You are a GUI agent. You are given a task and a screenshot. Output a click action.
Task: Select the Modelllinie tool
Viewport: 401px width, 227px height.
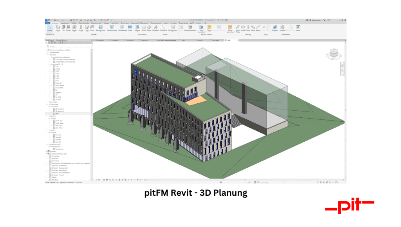(x=163, y=28)
